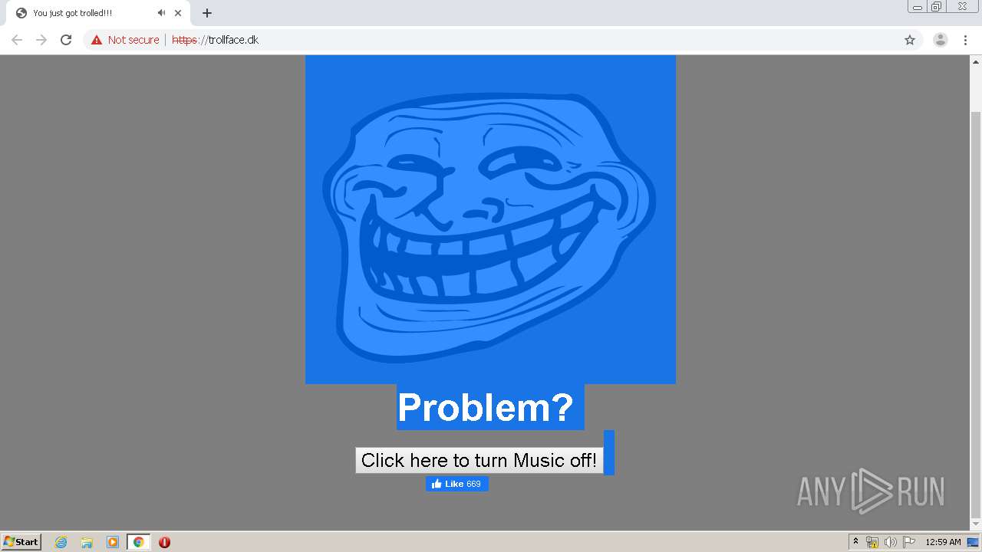
Task: Click the Chrome taskbar icon
Action: (x=139, y=542)
